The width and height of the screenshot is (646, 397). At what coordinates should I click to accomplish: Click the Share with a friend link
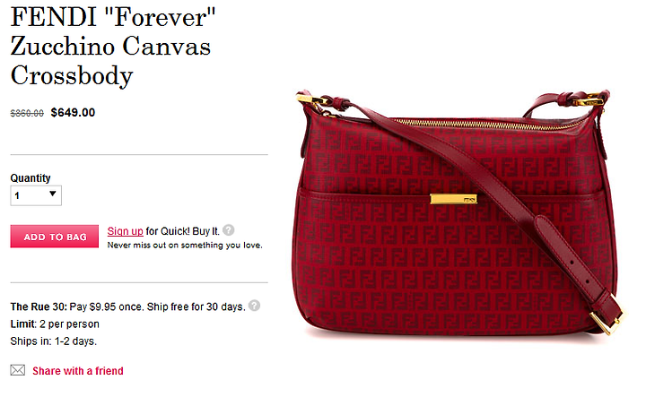[78, 371]
